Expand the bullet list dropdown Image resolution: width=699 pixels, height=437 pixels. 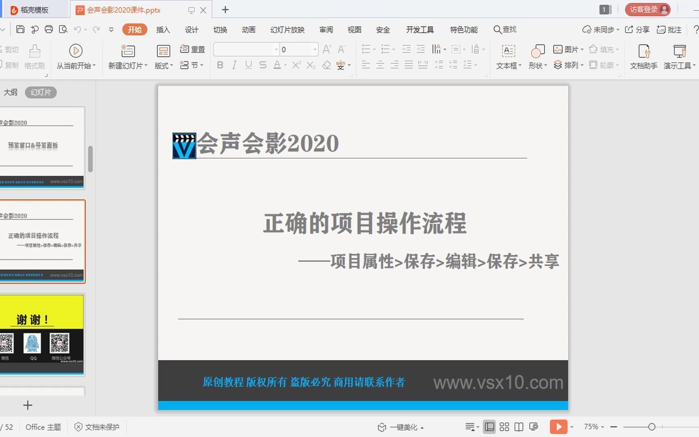(374, 49)
